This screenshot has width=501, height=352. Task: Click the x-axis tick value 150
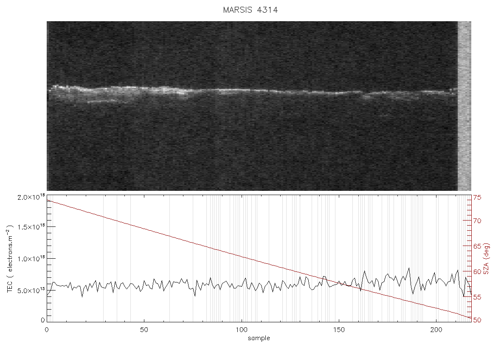click(339, 330)
